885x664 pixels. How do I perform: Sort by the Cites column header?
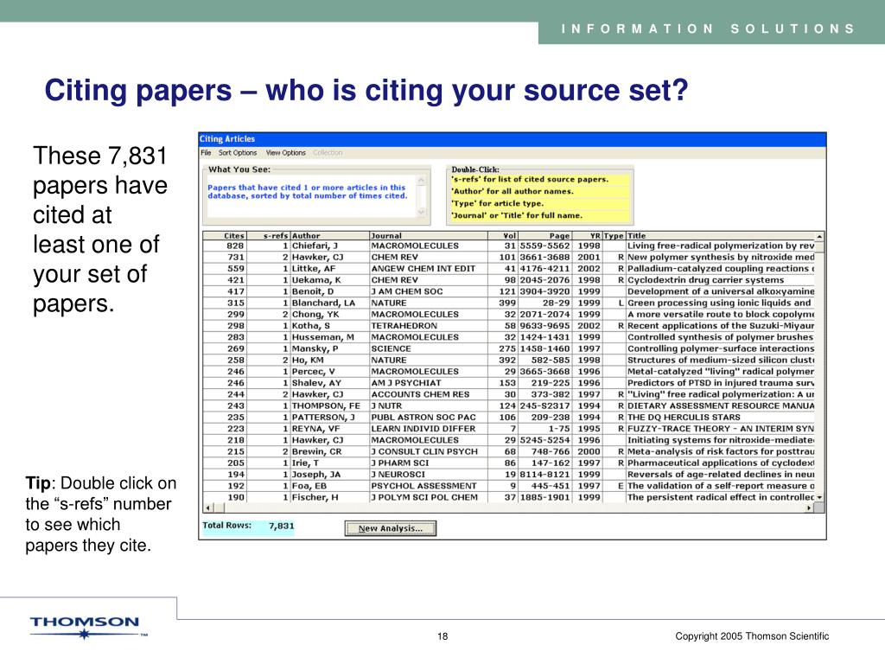coord(224,235)
